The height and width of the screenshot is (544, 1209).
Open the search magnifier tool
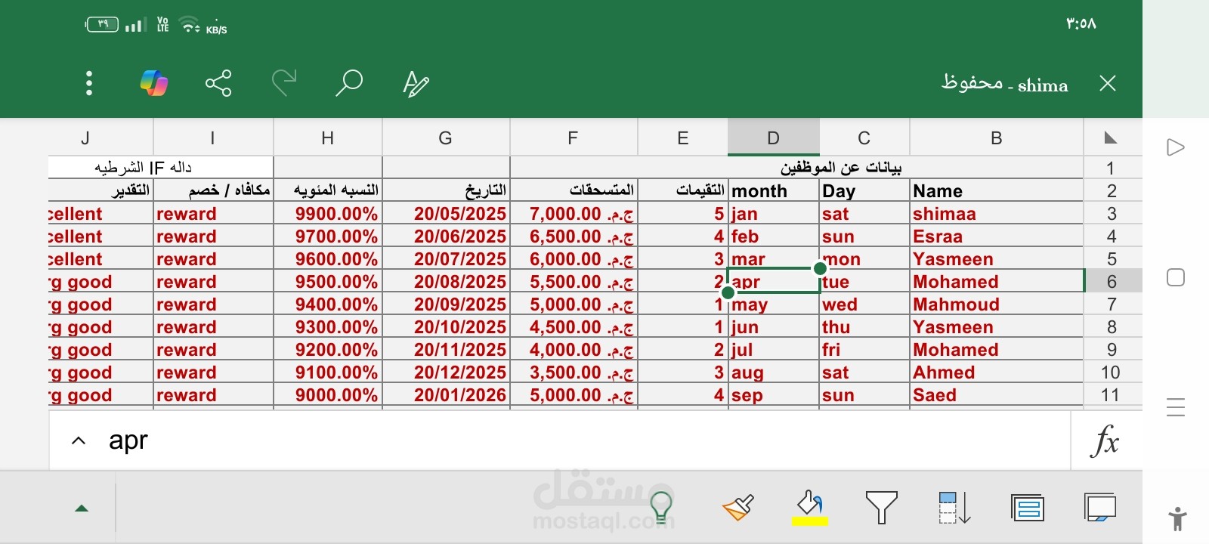(348, 83)
